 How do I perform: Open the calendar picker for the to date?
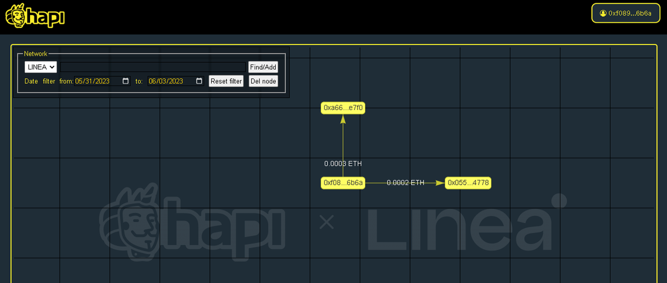tap(200, 81)
